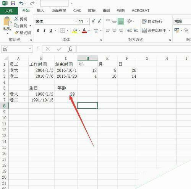Open the Name Box dropdown arrow

pos(30,49)
